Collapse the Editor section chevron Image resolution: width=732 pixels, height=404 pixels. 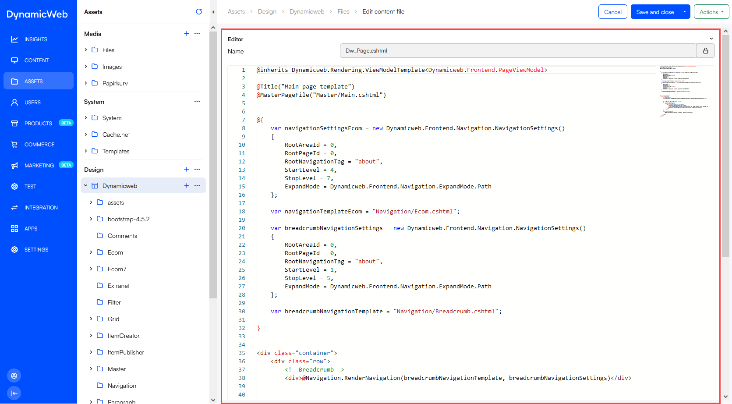711,39
